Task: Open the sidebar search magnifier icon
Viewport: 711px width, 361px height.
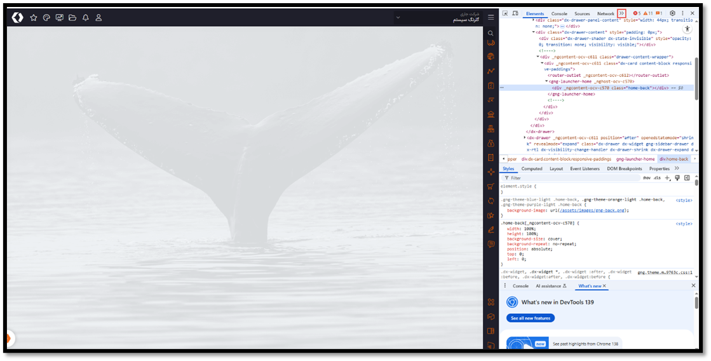Action: click(491, 33)
